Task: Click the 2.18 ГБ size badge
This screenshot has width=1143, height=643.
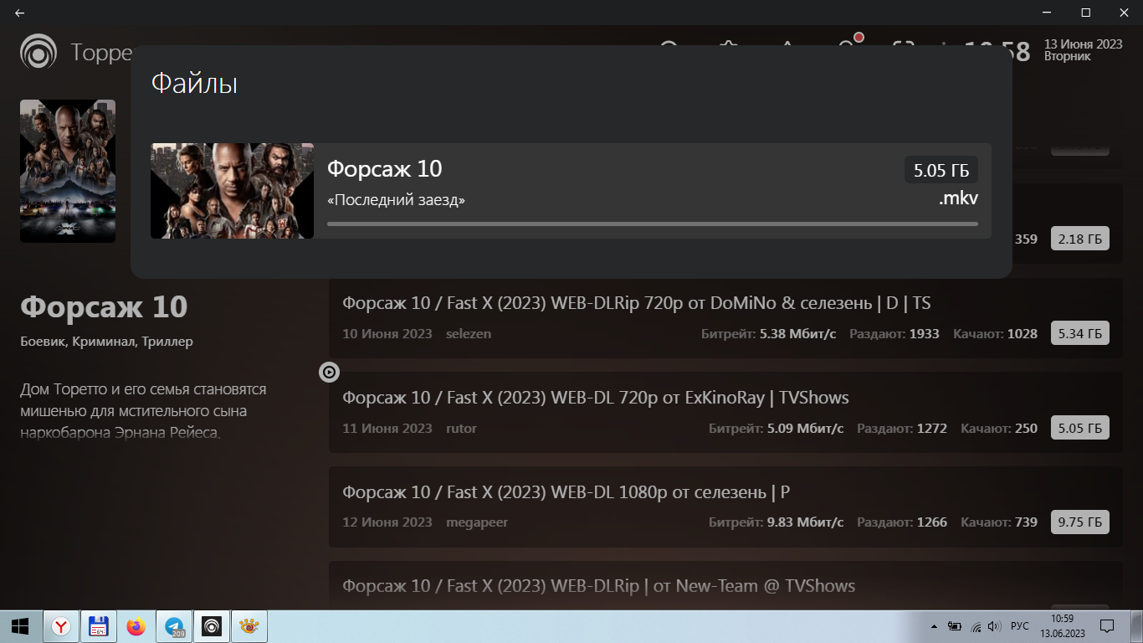Action: pyautogui.click(x=1080, y=239)
